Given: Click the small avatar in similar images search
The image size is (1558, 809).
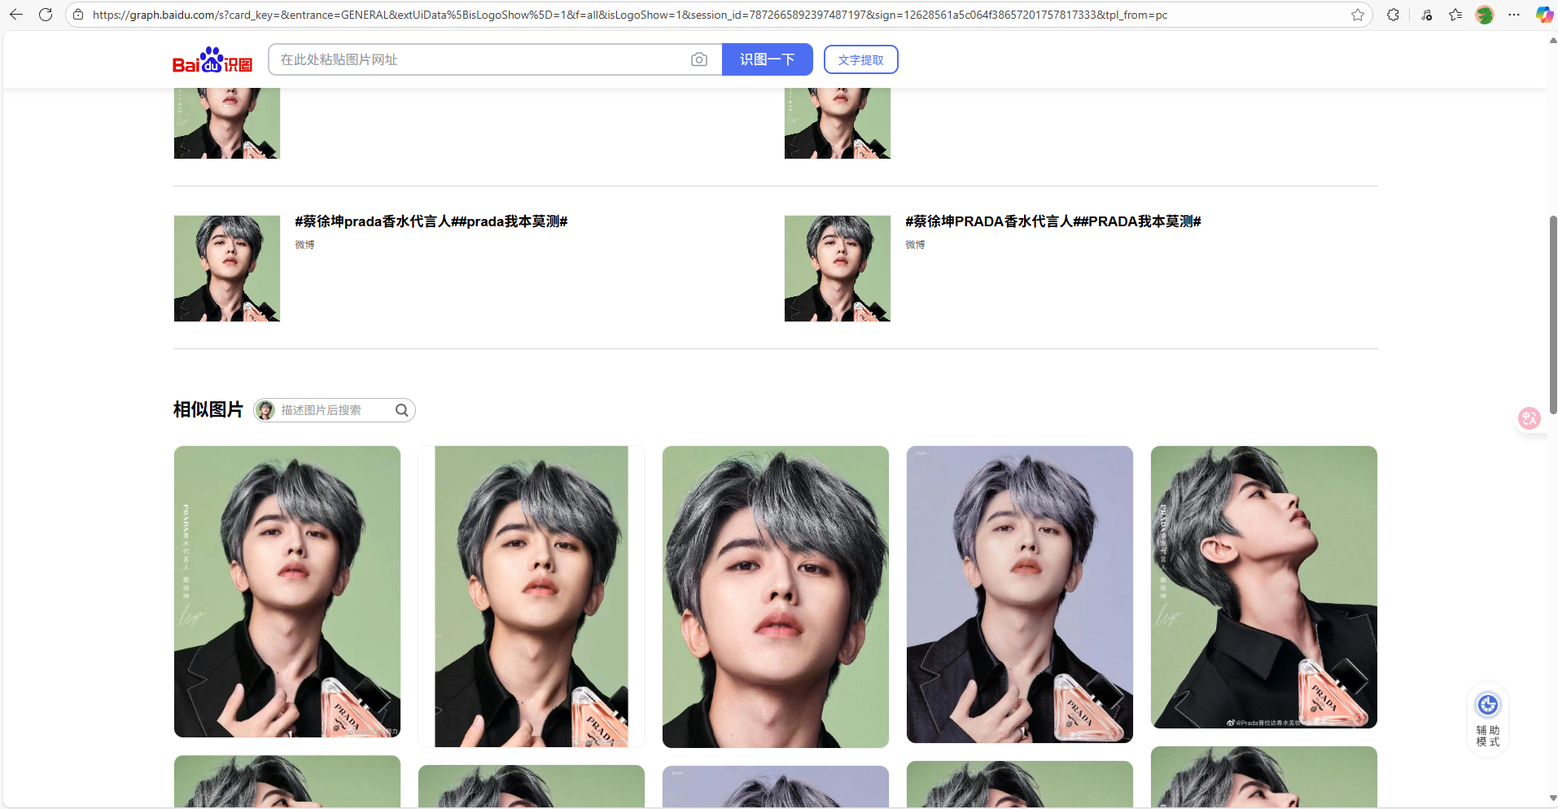Looking at the screenshot, I should click(265, 410).
